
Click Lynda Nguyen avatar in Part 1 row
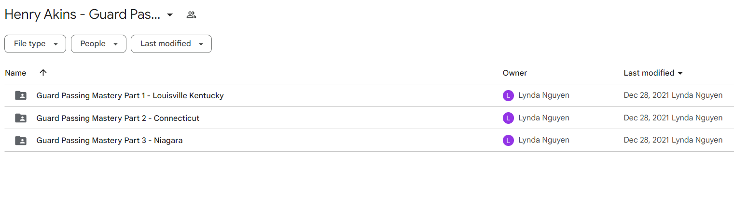(508, 95)
